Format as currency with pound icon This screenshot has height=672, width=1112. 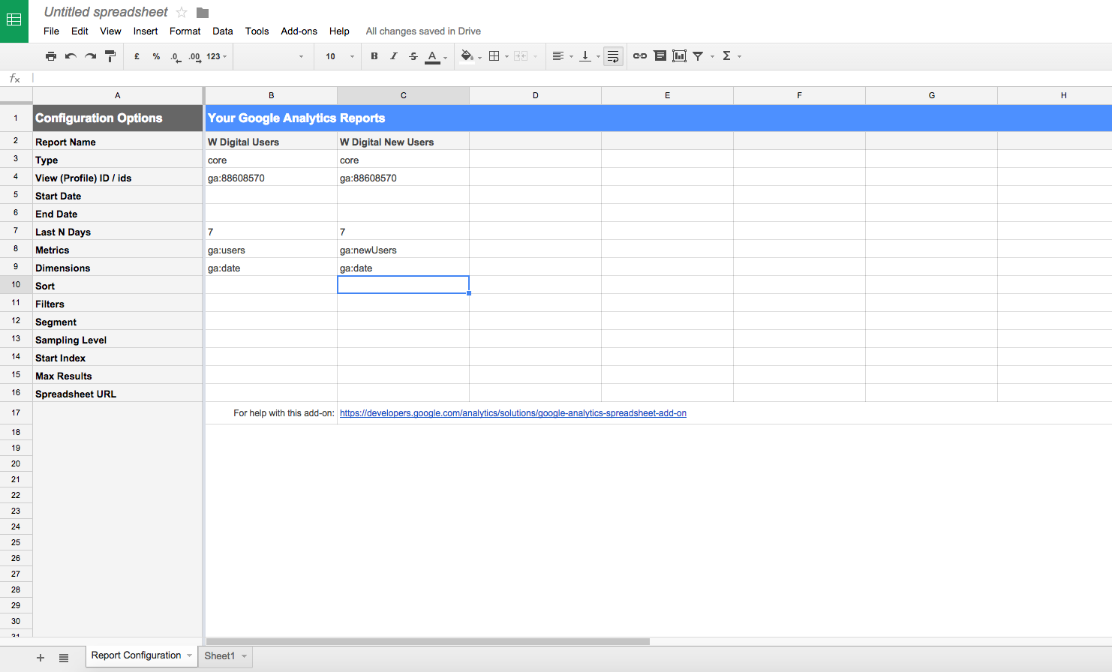coord(137,56)
